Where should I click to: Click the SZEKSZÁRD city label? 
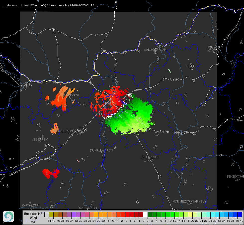[88, 208]
